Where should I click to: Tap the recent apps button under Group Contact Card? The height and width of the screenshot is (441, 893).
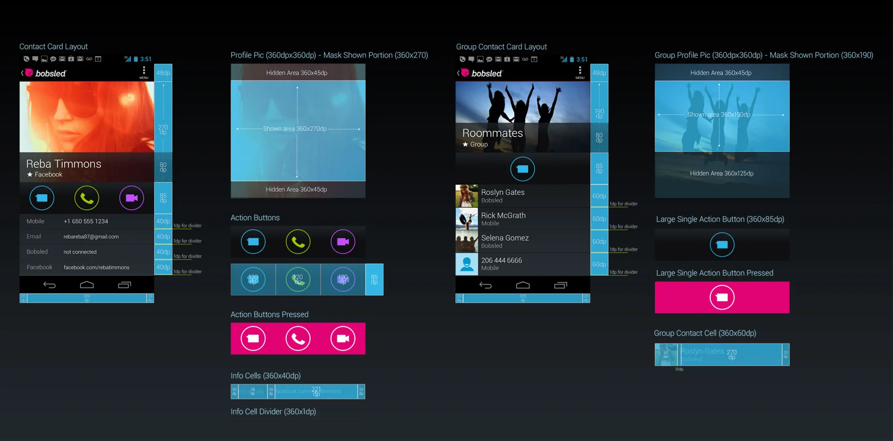(561, 285)
